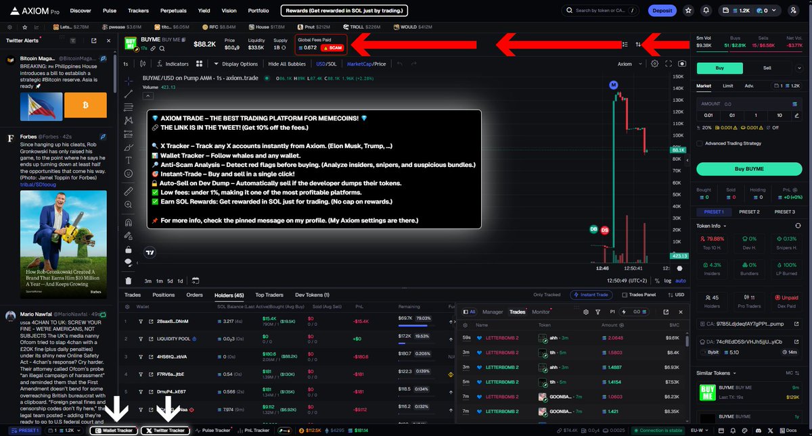
Task: Select the ruler measure tool
Action: tap(129, 191)
